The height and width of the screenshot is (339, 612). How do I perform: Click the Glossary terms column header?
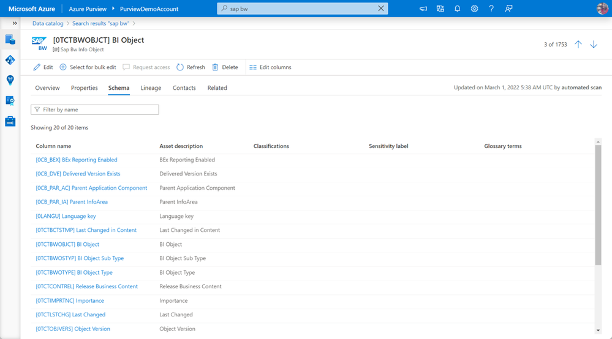click(503, 146)
